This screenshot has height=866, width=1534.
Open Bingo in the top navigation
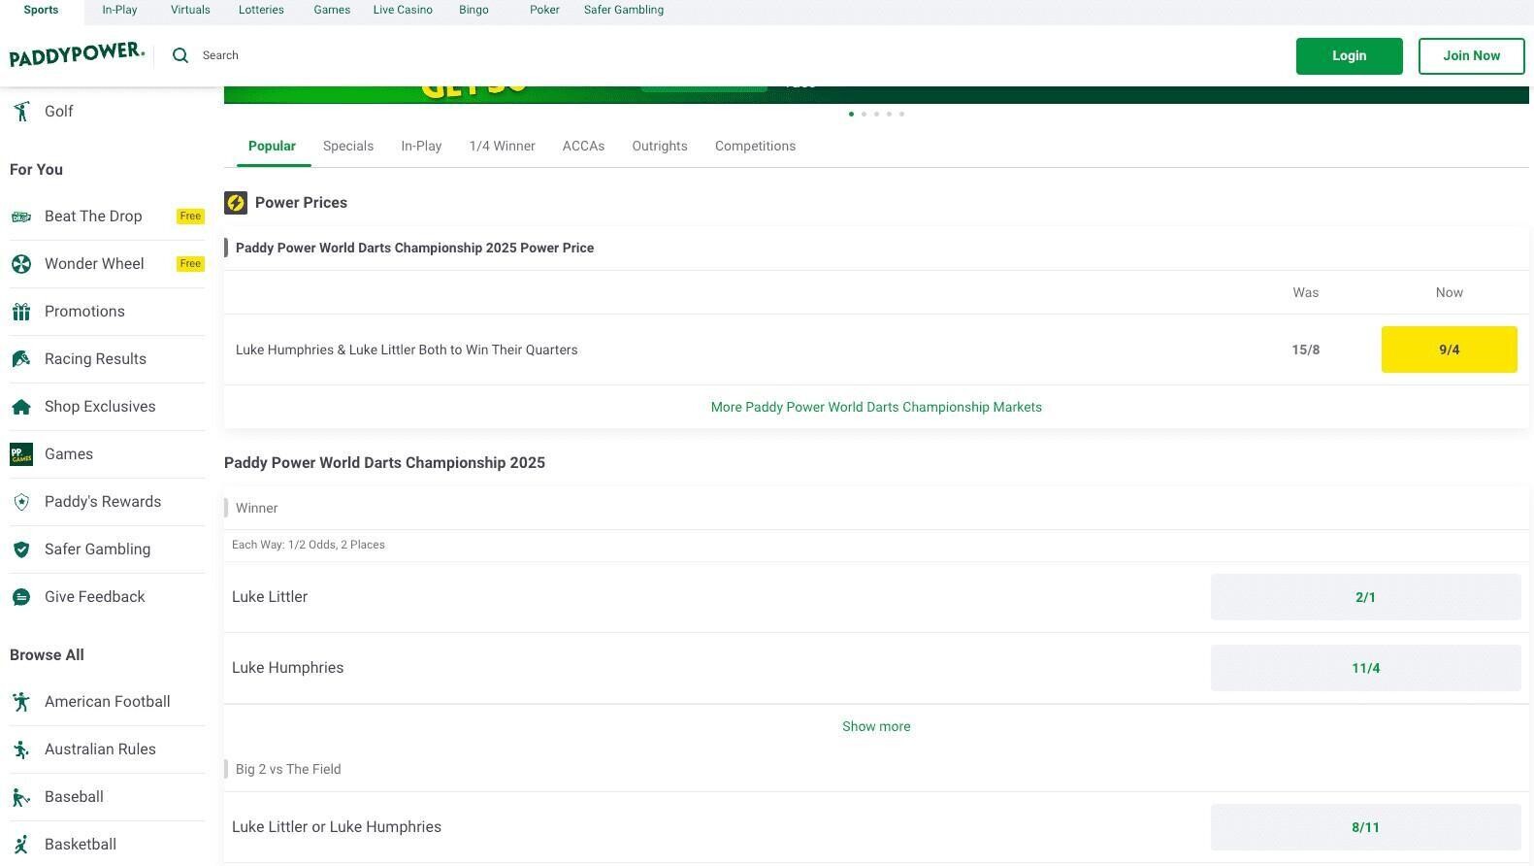[x=473, y=10]
